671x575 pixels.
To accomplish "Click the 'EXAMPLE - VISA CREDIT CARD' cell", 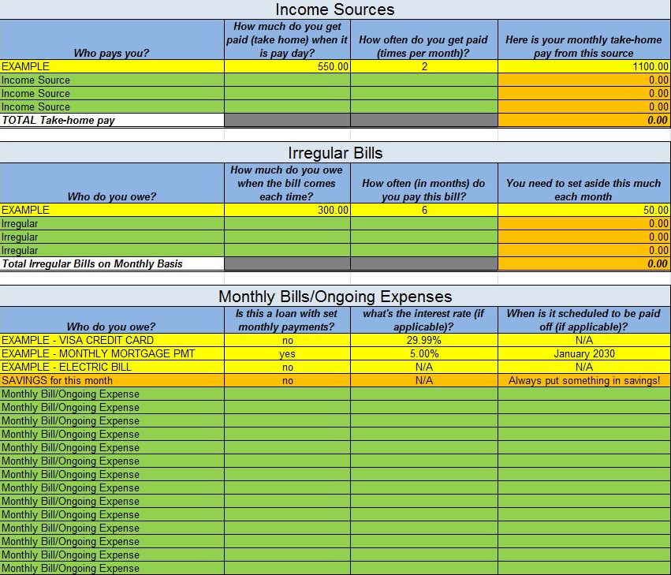I will pos(112,340).
